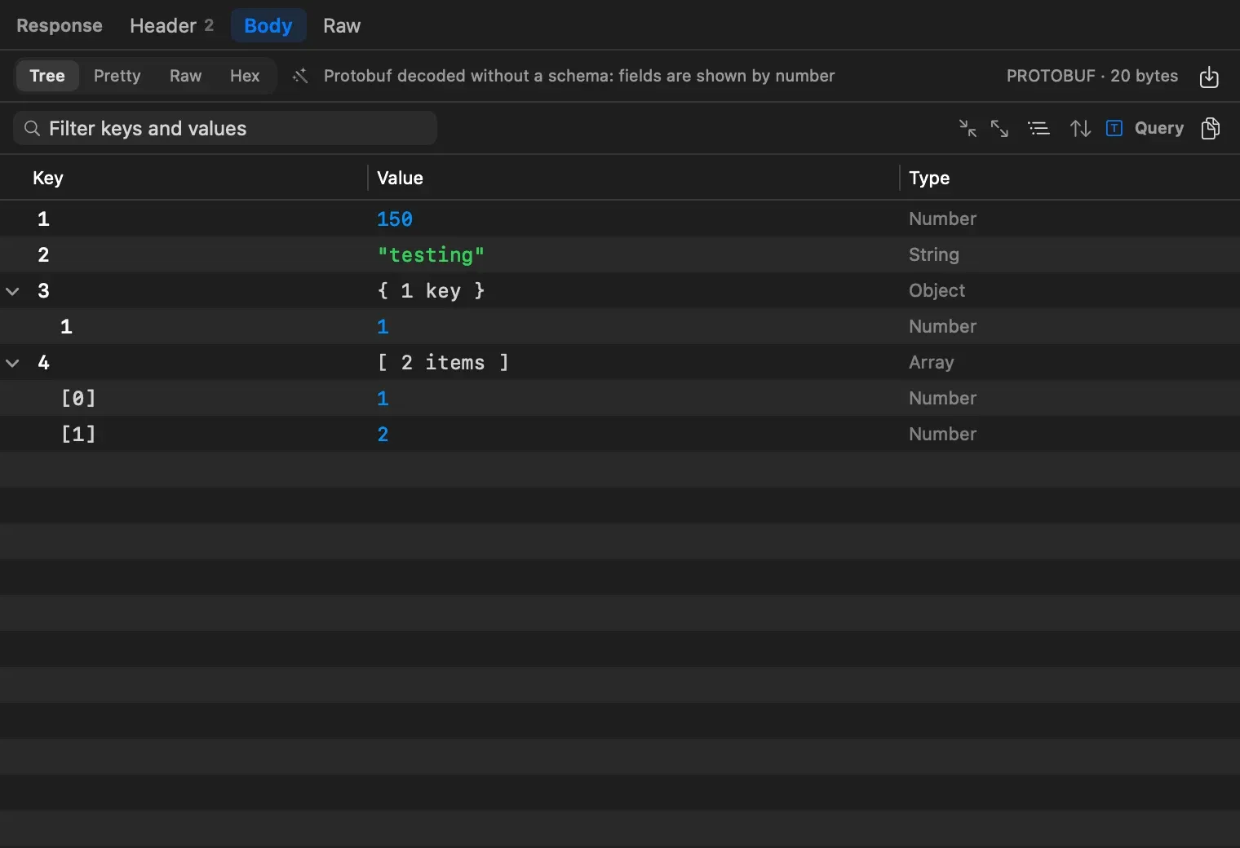1240x848 pixels.
Task: Switch to Raw view in the format selector
Action: pos(185,76)
